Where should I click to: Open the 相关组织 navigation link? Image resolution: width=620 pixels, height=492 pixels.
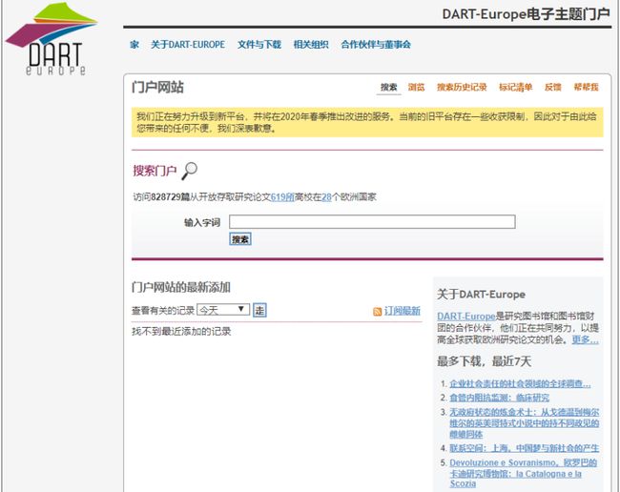(311, 44)
